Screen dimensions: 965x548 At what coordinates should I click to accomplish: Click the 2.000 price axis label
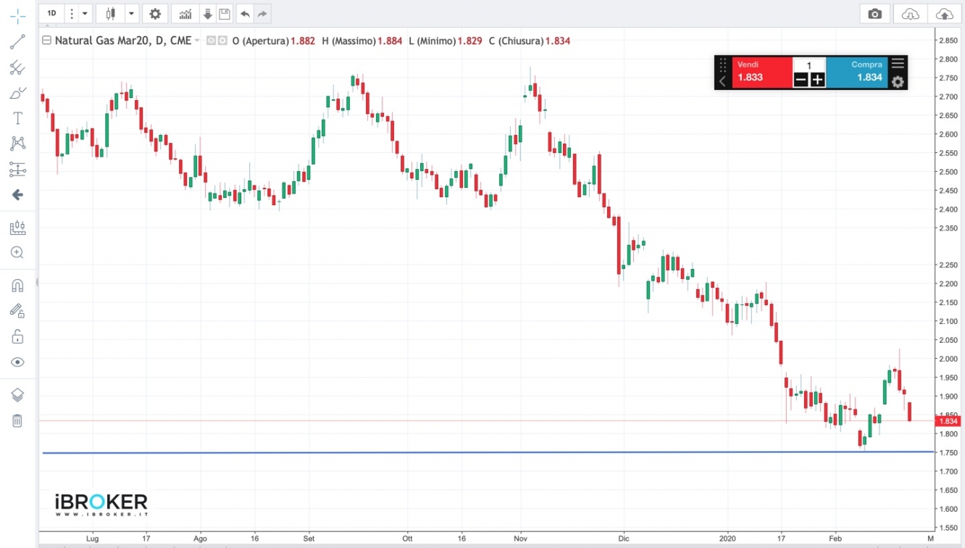point(948,359)
